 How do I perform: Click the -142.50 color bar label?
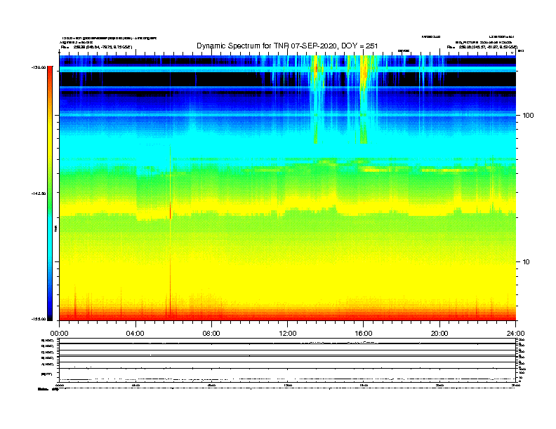[x=39, y=193]
